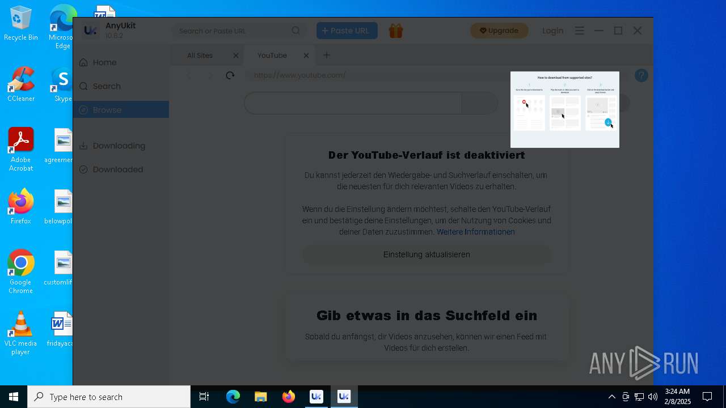Image resolution: width=726 pixels, height=408 pixels.
Task: Click the search magnifier in URL box
Action: point(296,31)
